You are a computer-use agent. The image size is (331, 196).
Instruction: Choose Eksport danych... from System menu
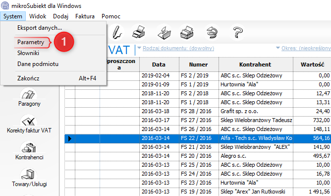click(54, 28)
